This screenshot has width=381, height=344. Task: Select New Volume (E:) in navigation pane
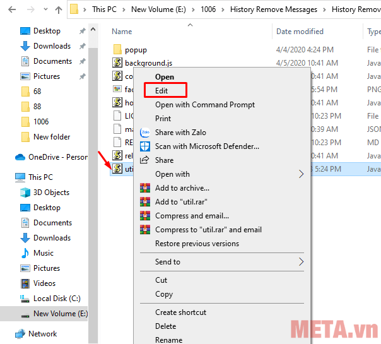tap(61, 314)
